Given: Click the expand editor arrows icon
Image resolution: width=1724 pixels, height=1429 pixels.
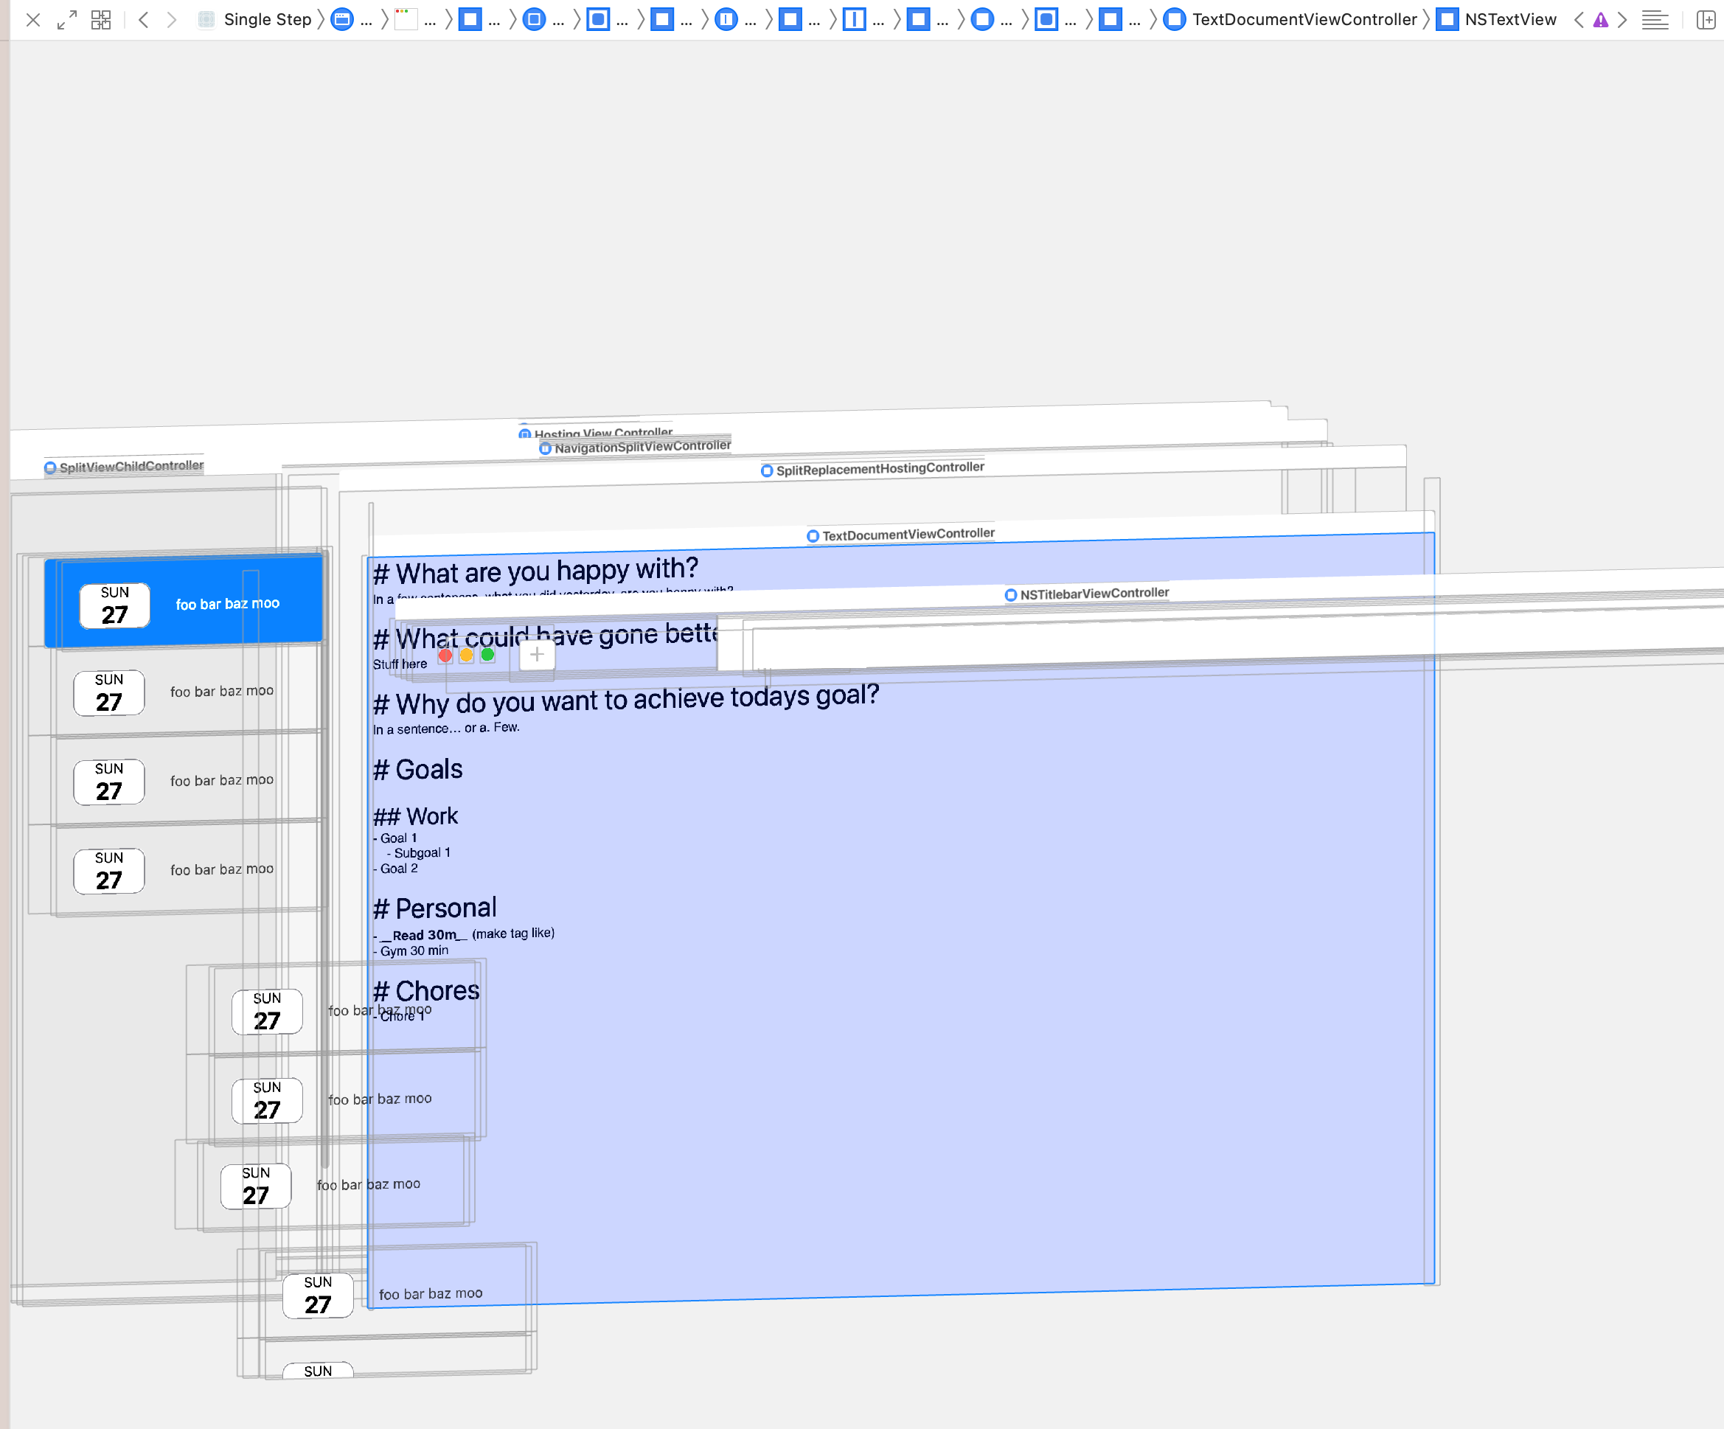Looking at the screenshot, I should pos(67,20).
